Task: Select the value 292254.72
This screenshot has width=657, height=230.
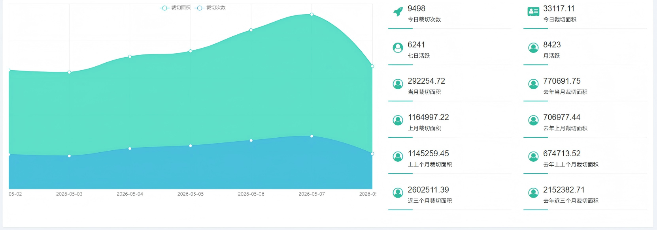Action: pos(426,81)
